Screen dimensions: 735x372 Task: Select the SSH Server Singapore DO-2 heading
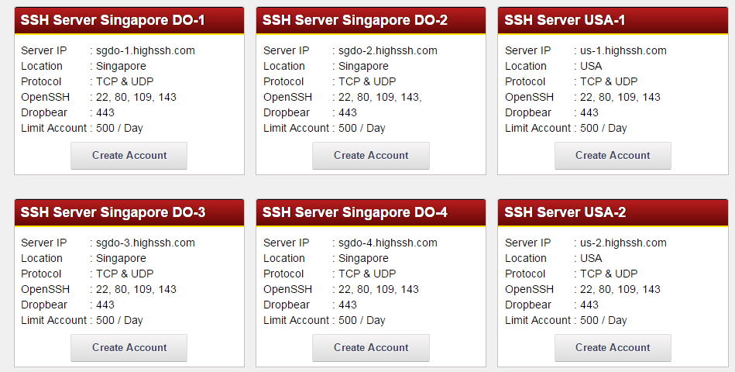355,20
